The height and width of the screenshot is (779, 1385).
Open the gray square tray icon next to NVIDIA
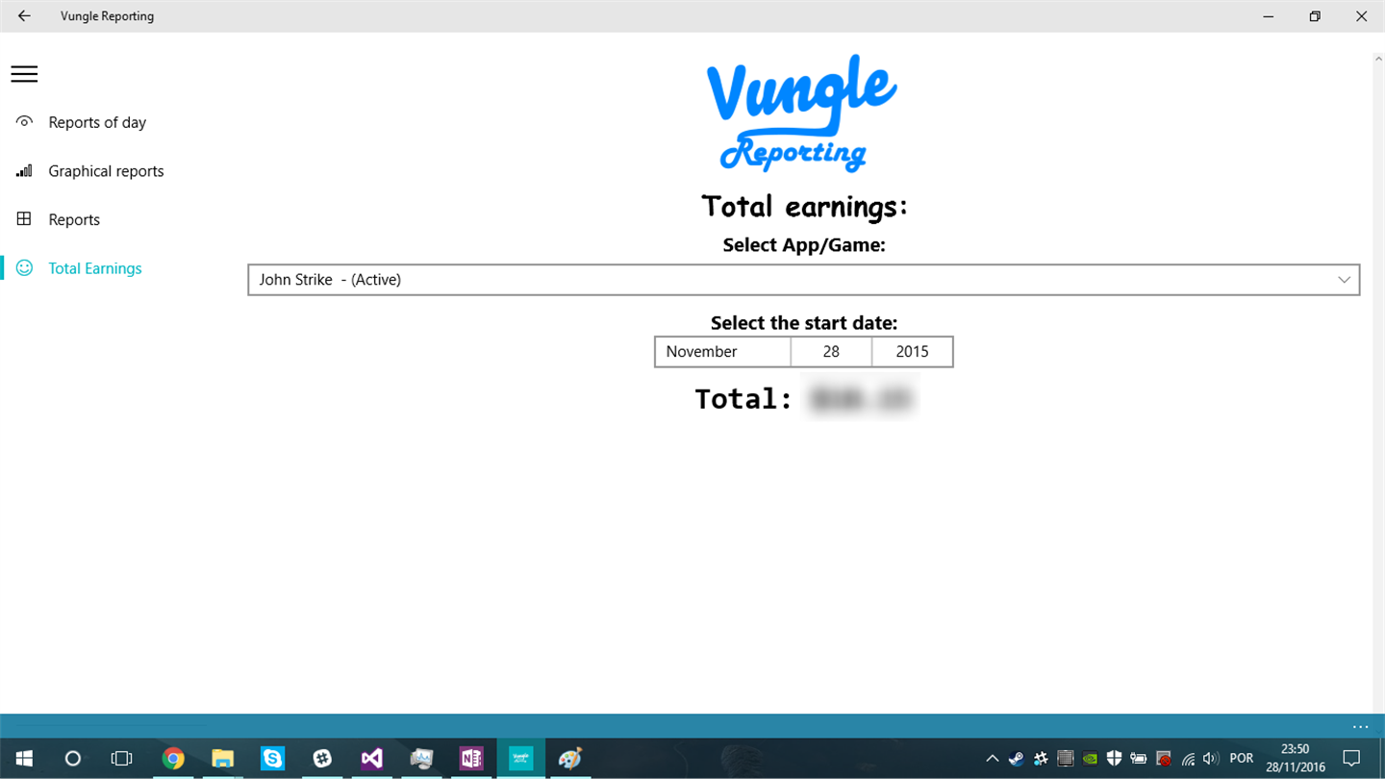pyautogui.click(x=1065, y=759)
